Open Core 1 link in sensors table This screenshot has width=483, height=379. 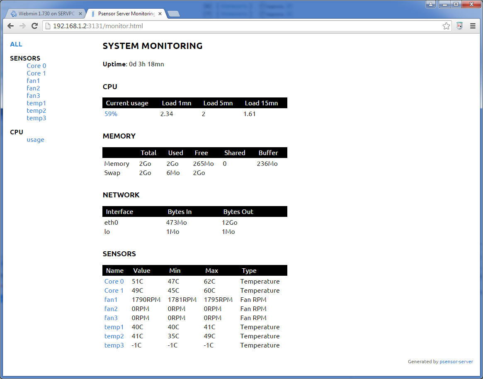point(114,291)
